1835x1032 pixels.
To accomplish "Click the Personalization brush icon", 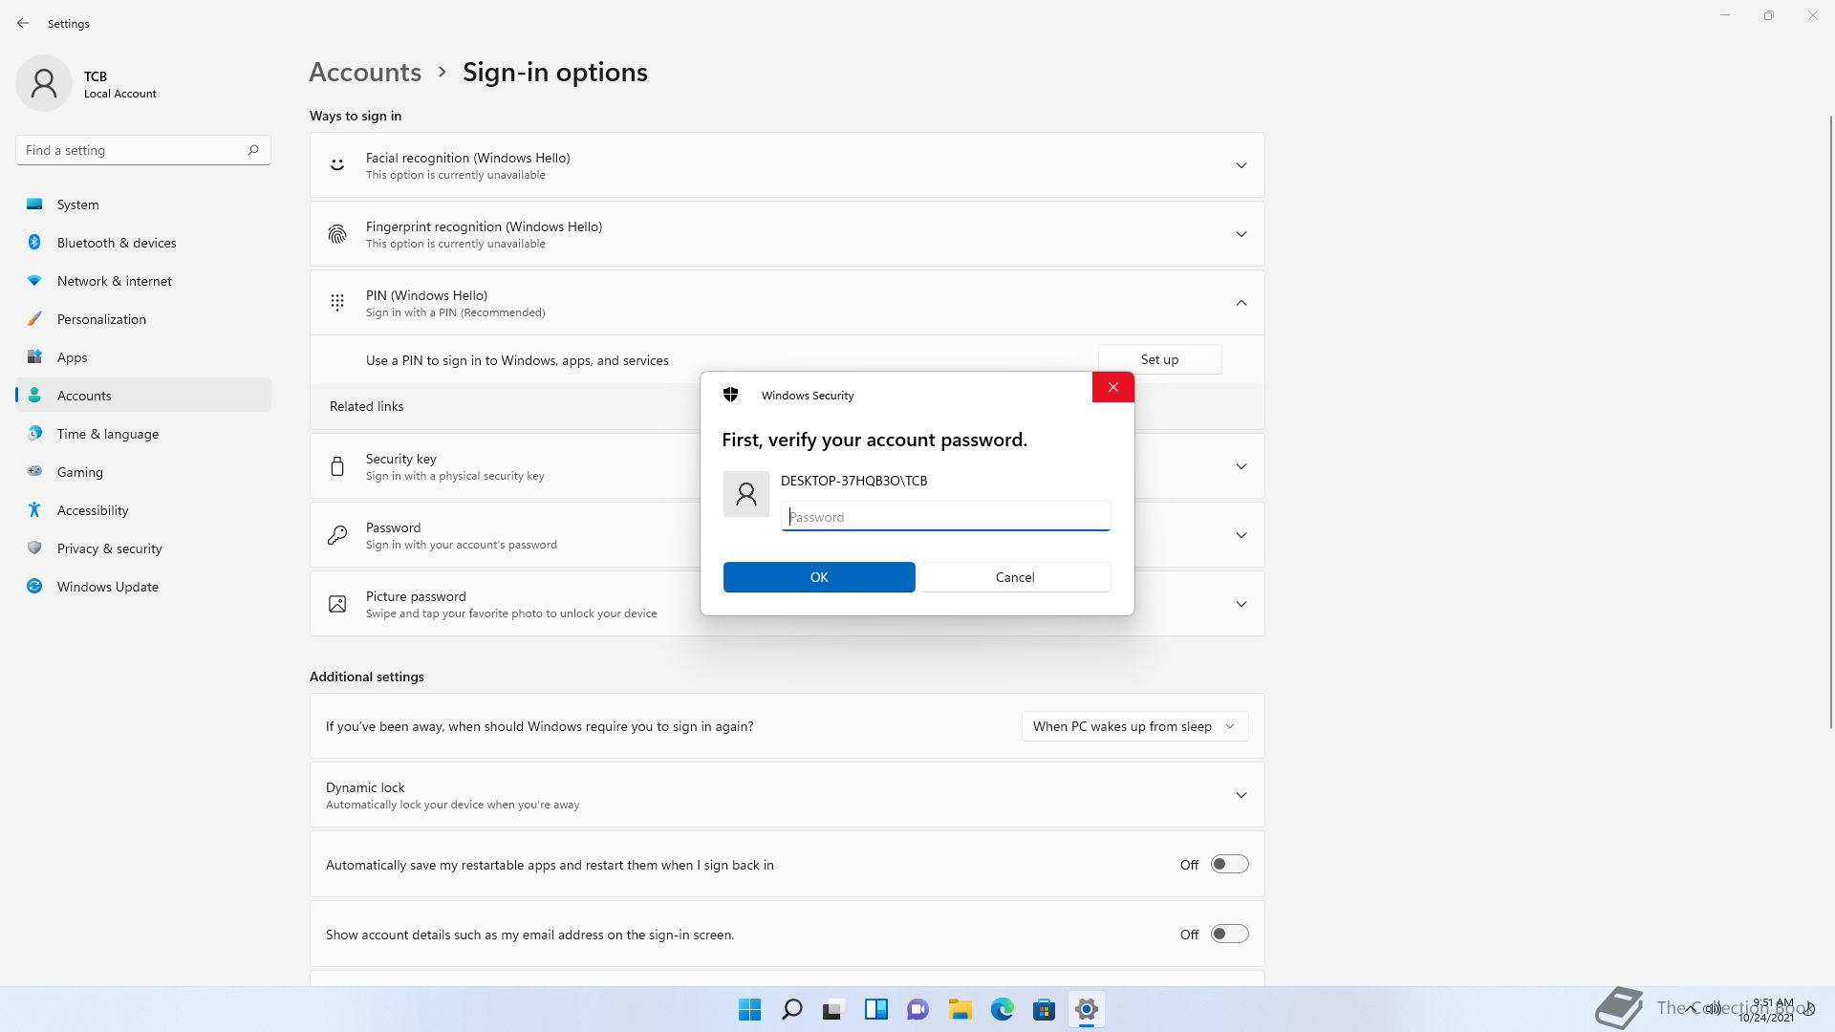I will pyautogui.click(x=34, y=319).
